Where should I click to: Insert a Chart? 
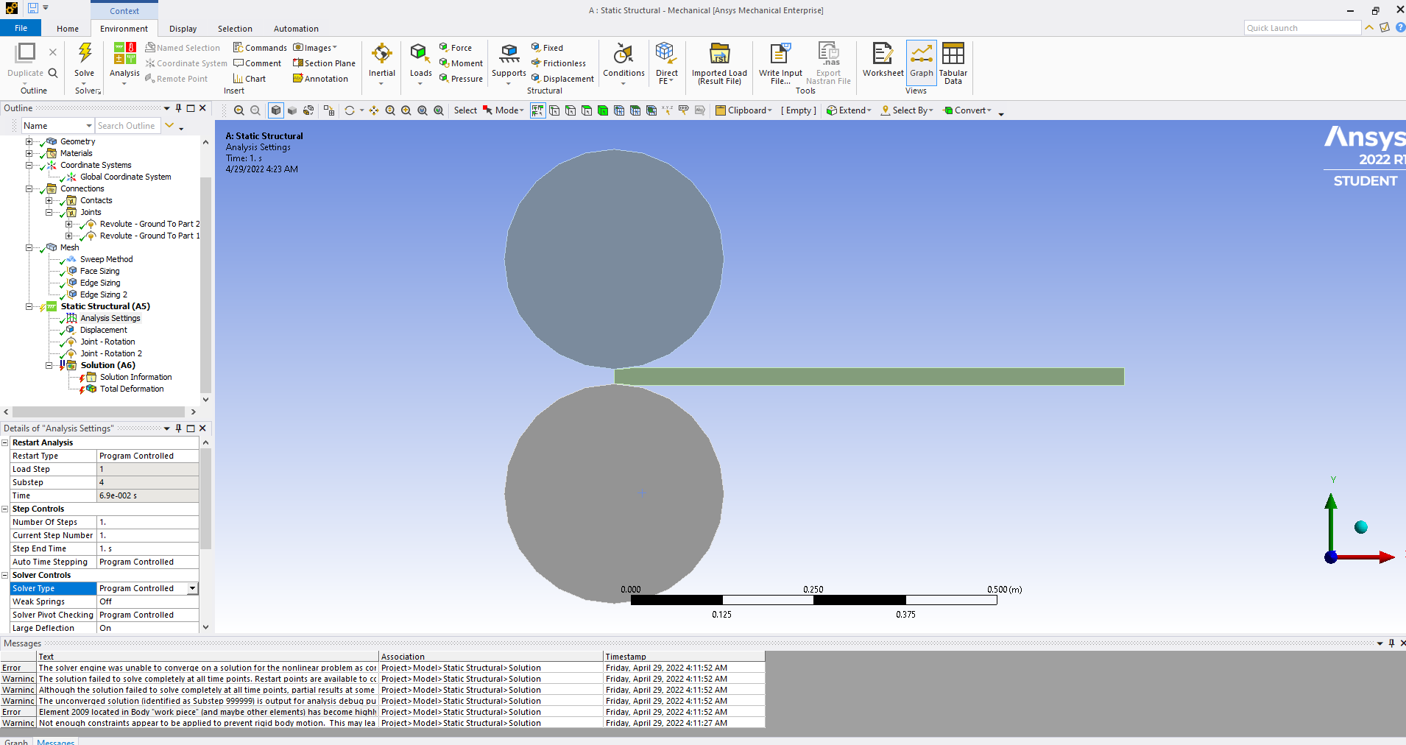[x=249, y=79]
